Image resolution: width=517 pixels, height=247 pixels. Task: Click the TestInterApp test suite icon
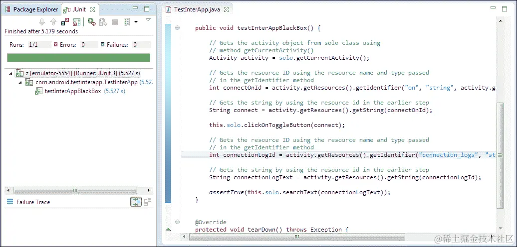coord(29,82)
